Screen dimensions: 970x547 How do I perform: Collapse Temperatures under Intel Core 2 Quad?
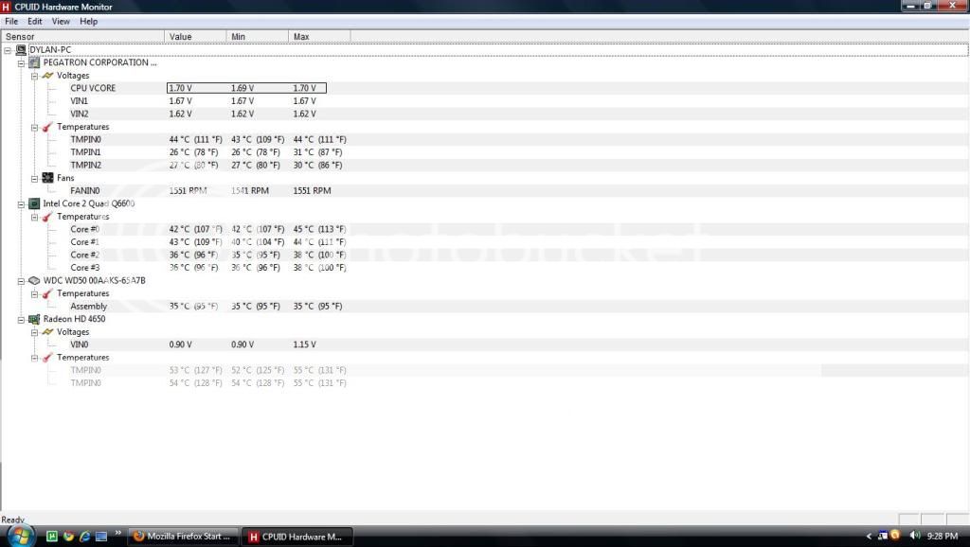pos(35,217)
